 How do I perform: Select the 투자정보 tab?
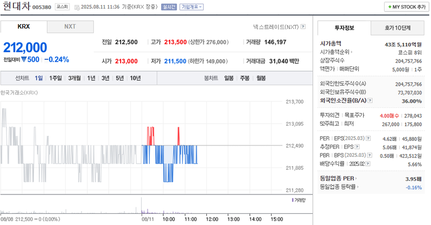click(344, 28)
